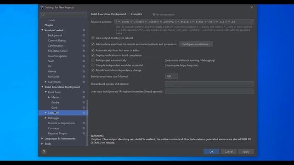294x165 pixels.
Task: Select Gradle under Build Tools
Action: 55,103
